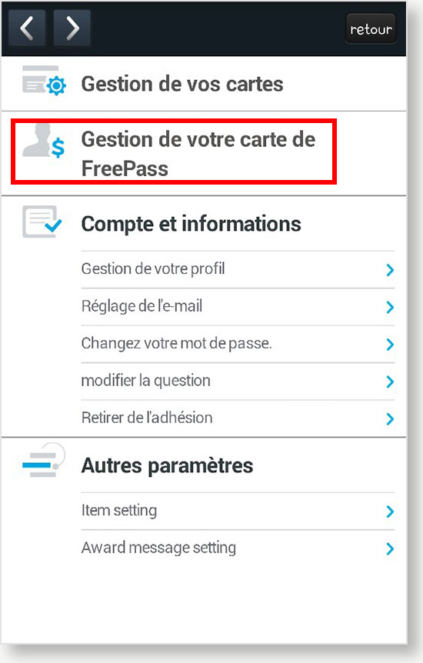Click the chevron beside Réglage de l'e-mail

(x=390, y=307)
